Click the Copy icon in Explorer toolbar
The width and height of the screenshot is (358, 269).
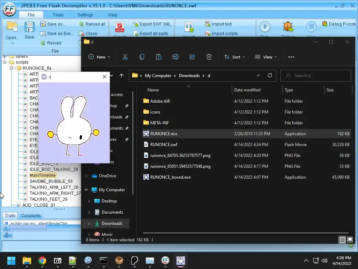tap(142, 57)
